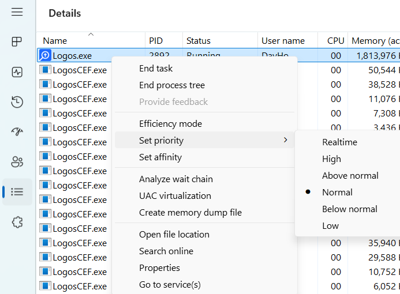Select Analyze wait chain
400x294 pixels.
[x=176, y=179]
